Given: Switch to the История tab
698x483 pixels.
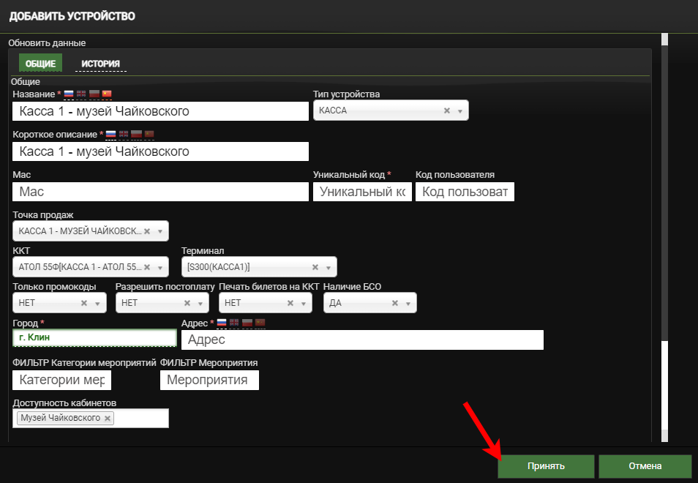Looking at the screenshot, I should (100, 64).
